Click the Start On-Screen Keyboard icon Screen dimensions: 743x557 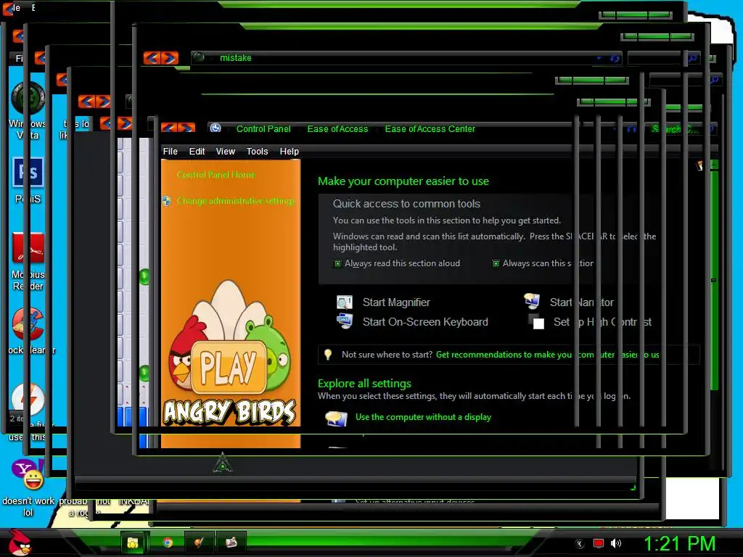pyautogui.click(x=345, y=321)
